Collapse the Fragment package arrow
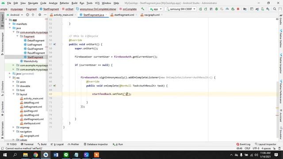This screenshot has width=283, height=159. [17, 36]
